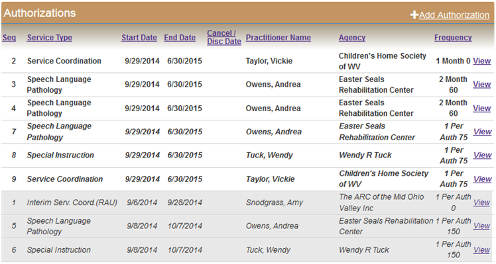Screen dimensions: 496x264
Task: Select the Snodgrass, Amy table row
Action: coord(247,202)
